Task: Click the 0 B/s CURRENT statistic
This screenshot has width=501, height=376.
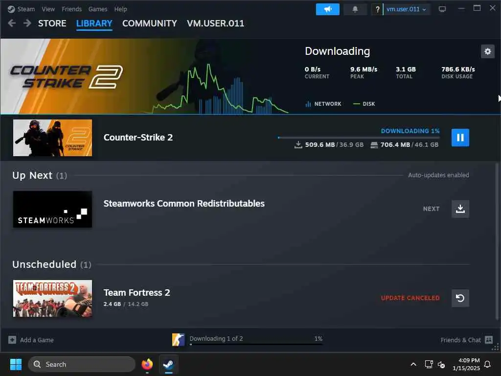Action: pyautogui.click(x=317, y=72)
